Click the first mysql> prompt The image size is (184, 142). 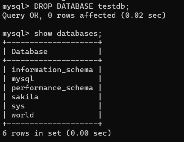point(16,7)
